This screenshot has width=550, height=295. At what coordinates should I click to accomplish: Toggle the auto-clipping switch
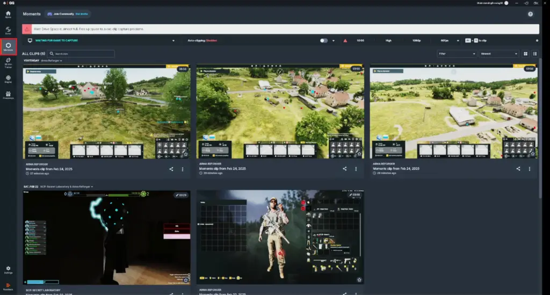[x=323, y=41]
